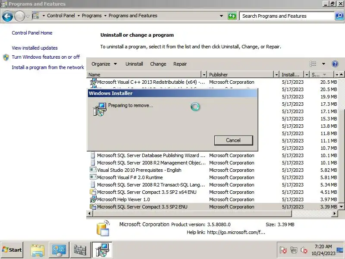The width and height of the screenshot is (345, 259).
Task: Click the Show desktop button
Action: 340,250
